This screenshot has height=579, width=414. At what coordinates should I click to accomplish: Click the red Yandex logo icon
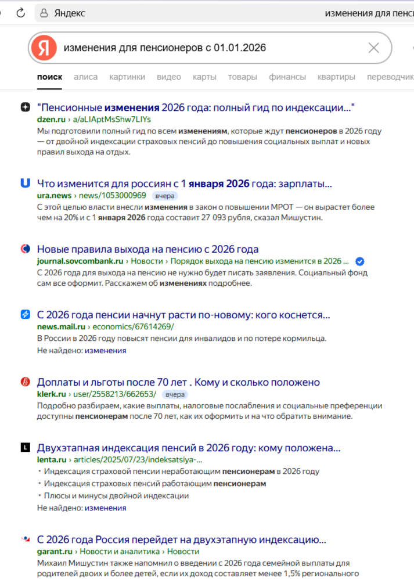click(44, 48)
